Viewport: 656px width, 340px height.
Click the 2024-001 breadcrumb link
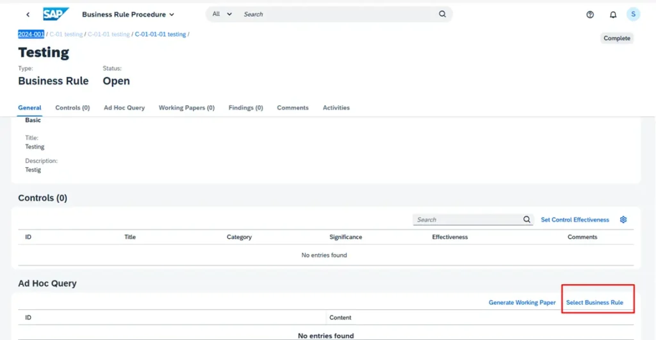click(x=31, y=34)
